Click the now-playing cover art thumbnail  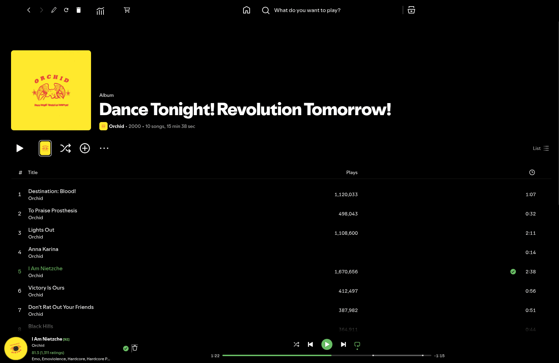pyautogui.click(x=16, y=349)
